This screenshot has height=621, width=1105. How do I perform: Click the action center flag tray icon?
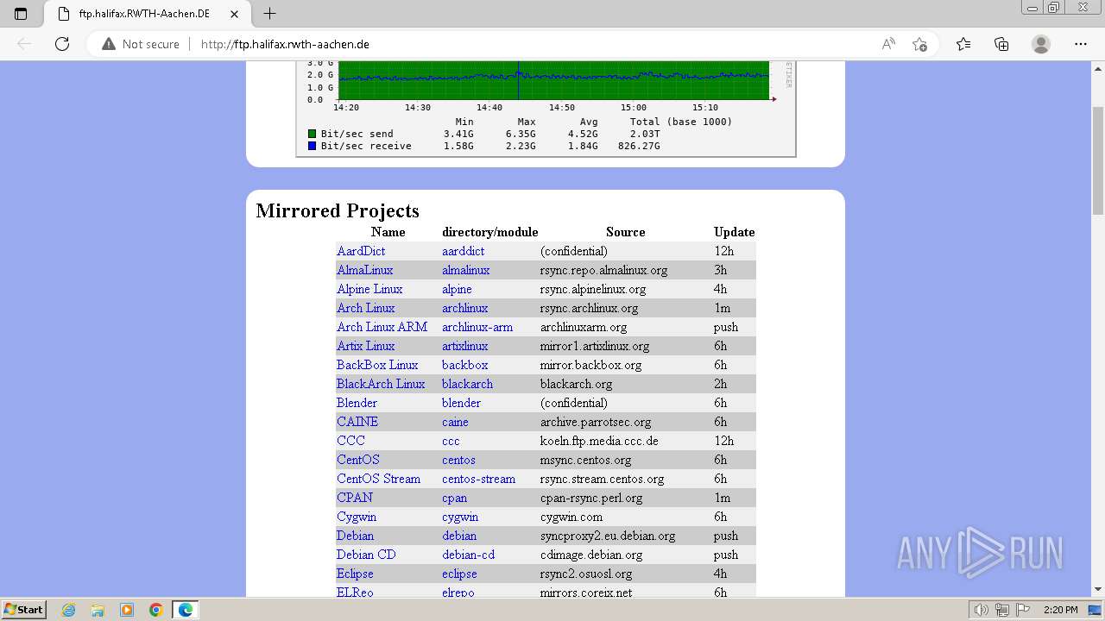click(x=1023, y=610)
